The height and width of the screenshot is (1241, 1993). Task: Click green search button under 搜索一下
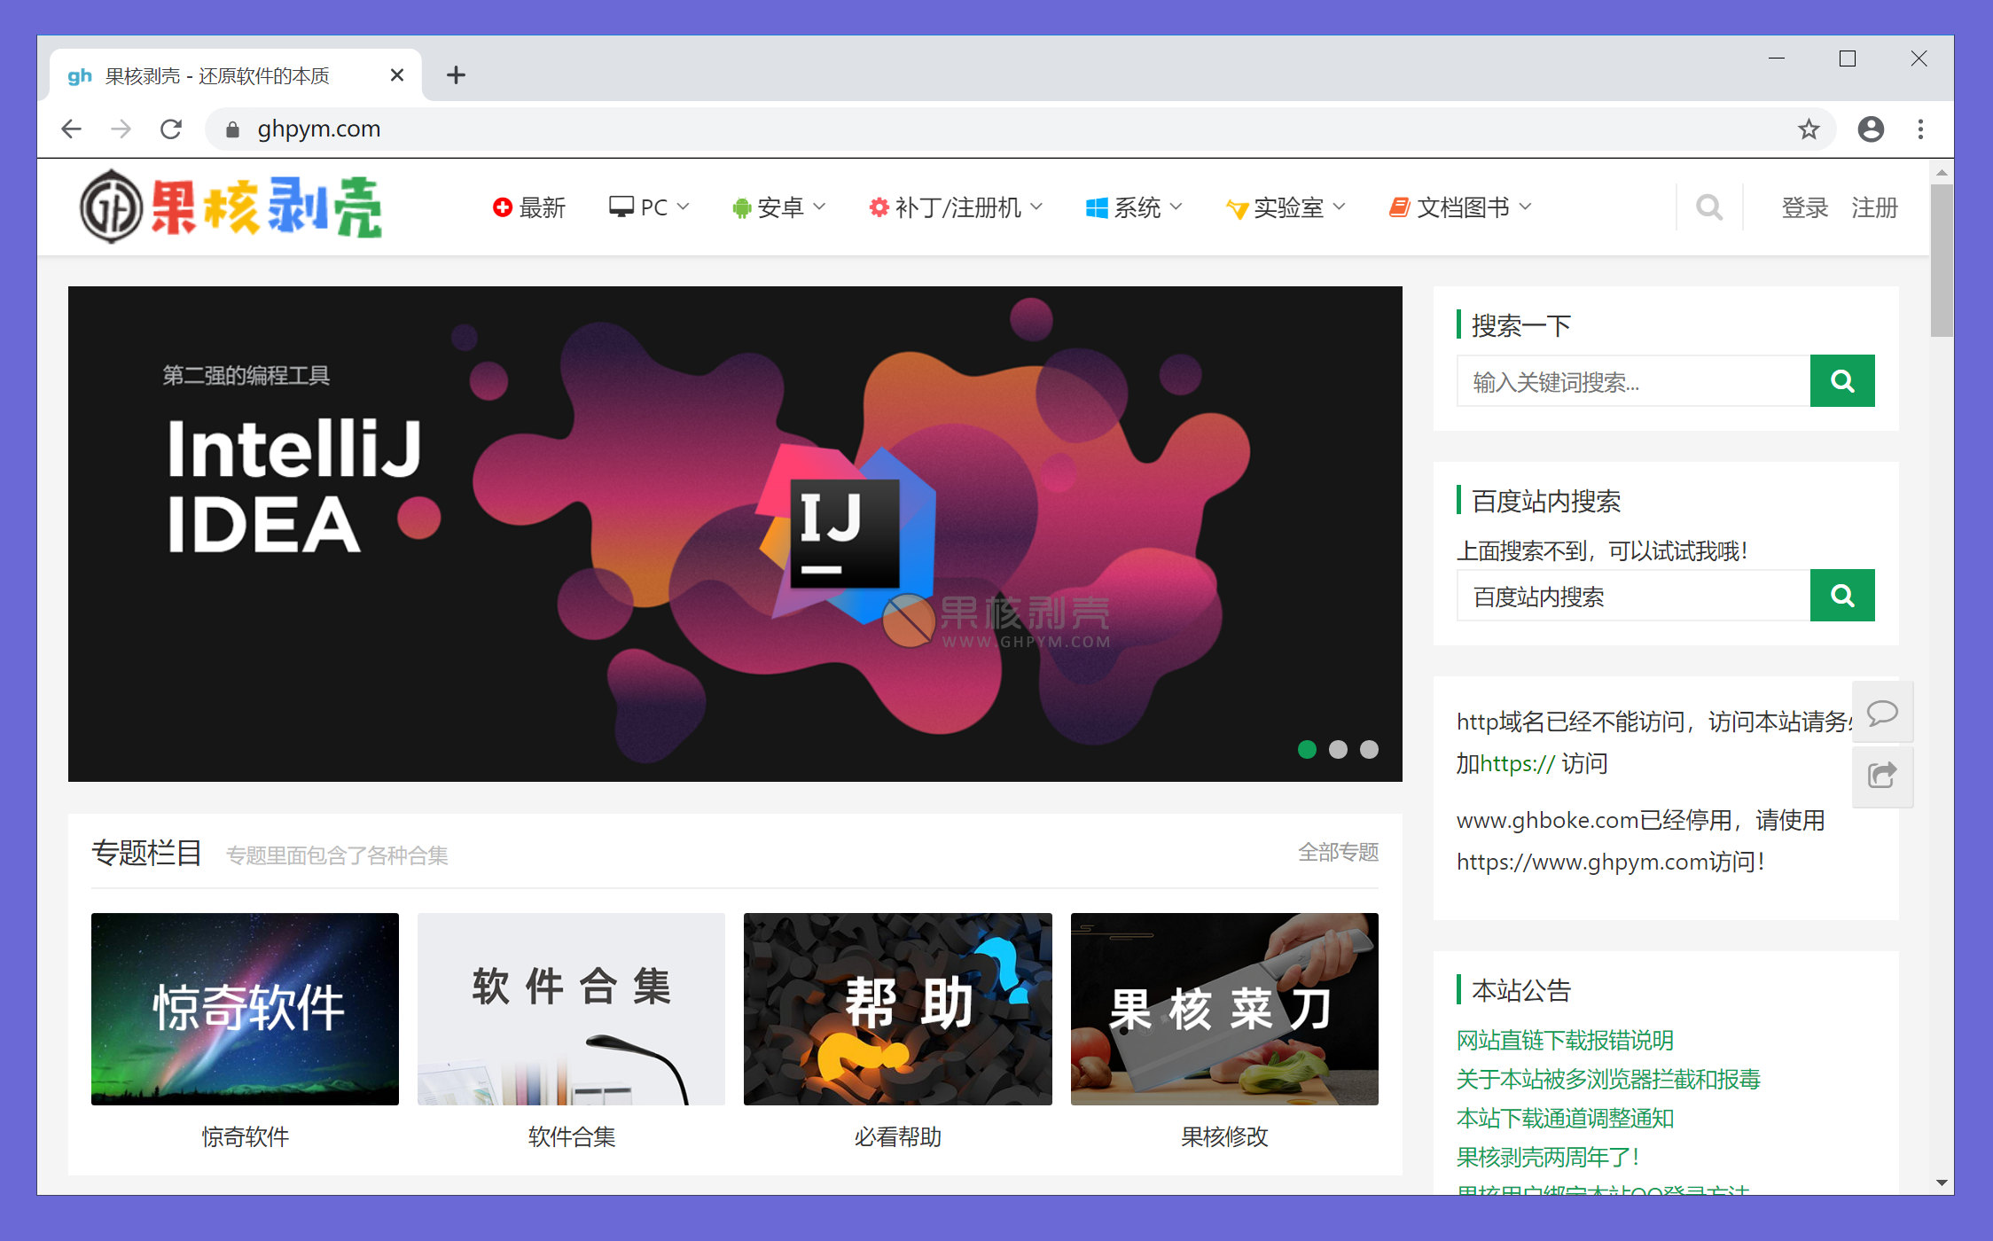(x=1842, y=381)
